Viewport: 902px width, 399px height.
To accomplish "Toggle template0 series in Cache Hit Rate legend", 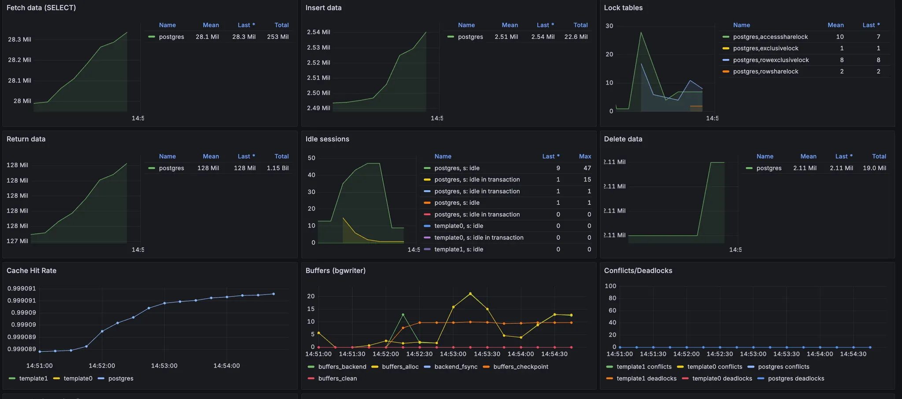I will tap(78, 378).
